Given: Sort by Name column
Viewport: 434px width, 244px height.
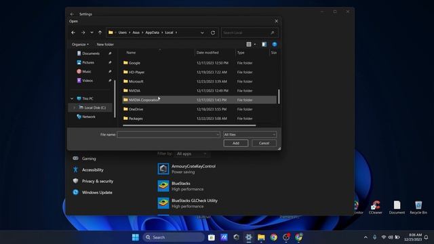Looking at the screenshot, I should click(131, 53).
